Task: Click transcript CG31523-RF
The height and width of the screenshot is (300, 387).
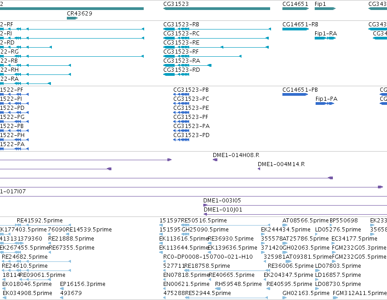Action: pyautogui.click(x=202, y=56)
